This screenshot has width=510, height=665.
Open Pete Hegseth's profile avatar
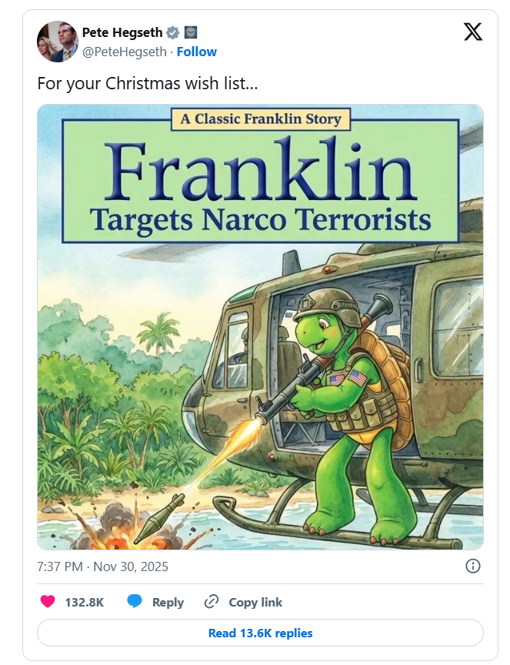pyautogui.click(x=57, y=42)
